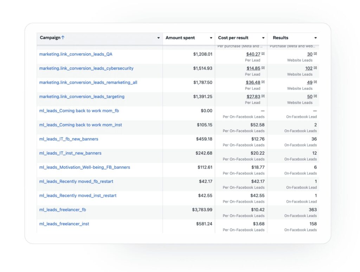Select ml_leads_Motivation_Well-being_FB_banners campaign

(84, 167)
